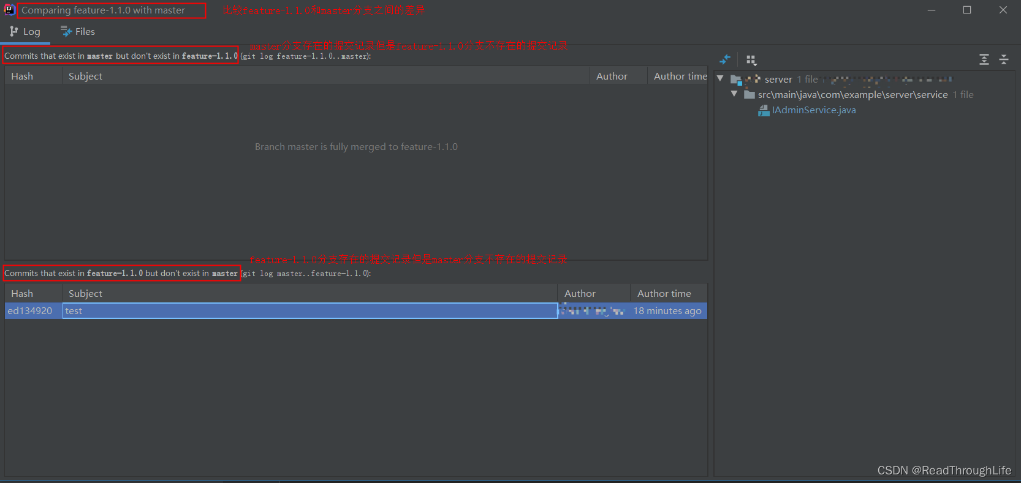Select the server module node

778,80
